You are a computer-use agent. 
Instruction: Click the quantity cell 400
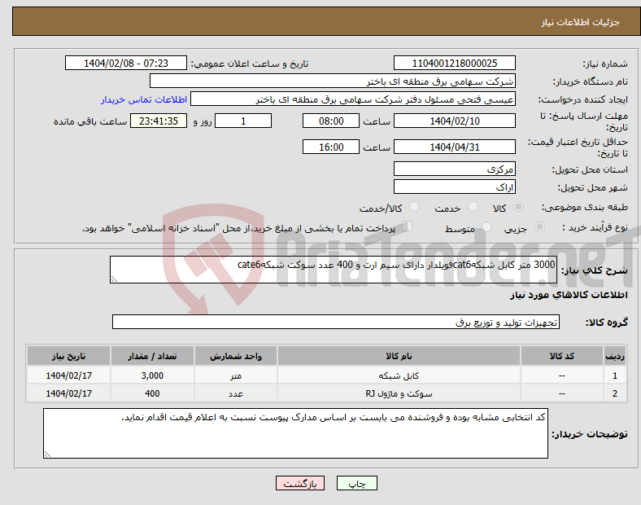[x=152, y=393]
